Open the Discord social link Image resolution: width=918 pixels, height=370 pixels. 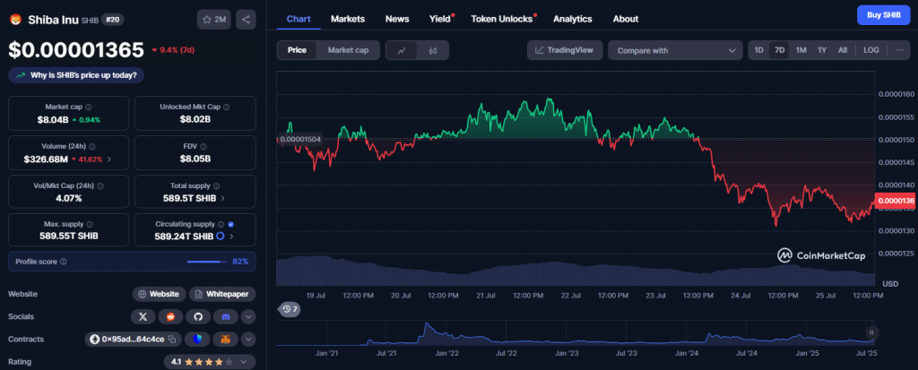225,317
